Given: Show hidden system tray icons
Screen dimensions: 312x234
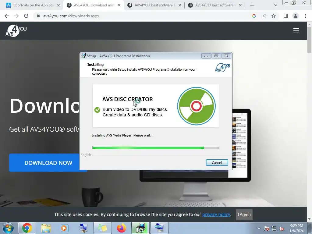Looking at the screenshot, I should click(259, 228).
